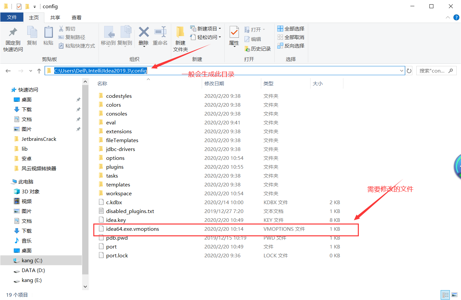Click the Move to icon
The image size is (461, 300).
pyautogui.click(x=109, y=32)
